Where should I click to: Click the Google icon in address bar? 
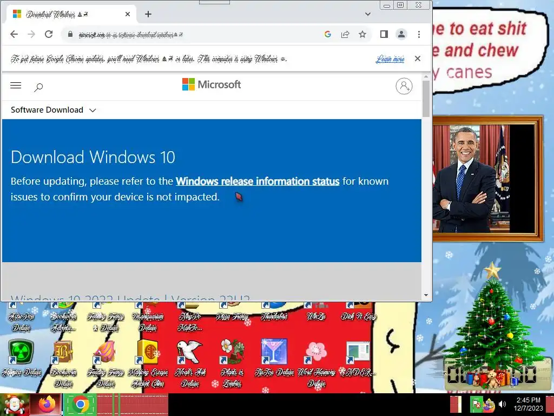point(327,34)
